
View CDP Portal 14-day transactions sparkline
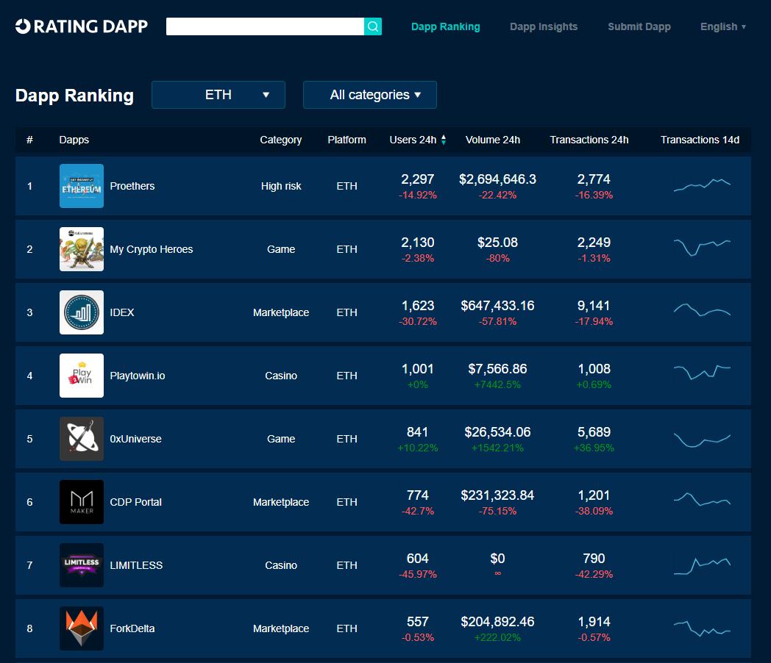(x=702, y=500)
